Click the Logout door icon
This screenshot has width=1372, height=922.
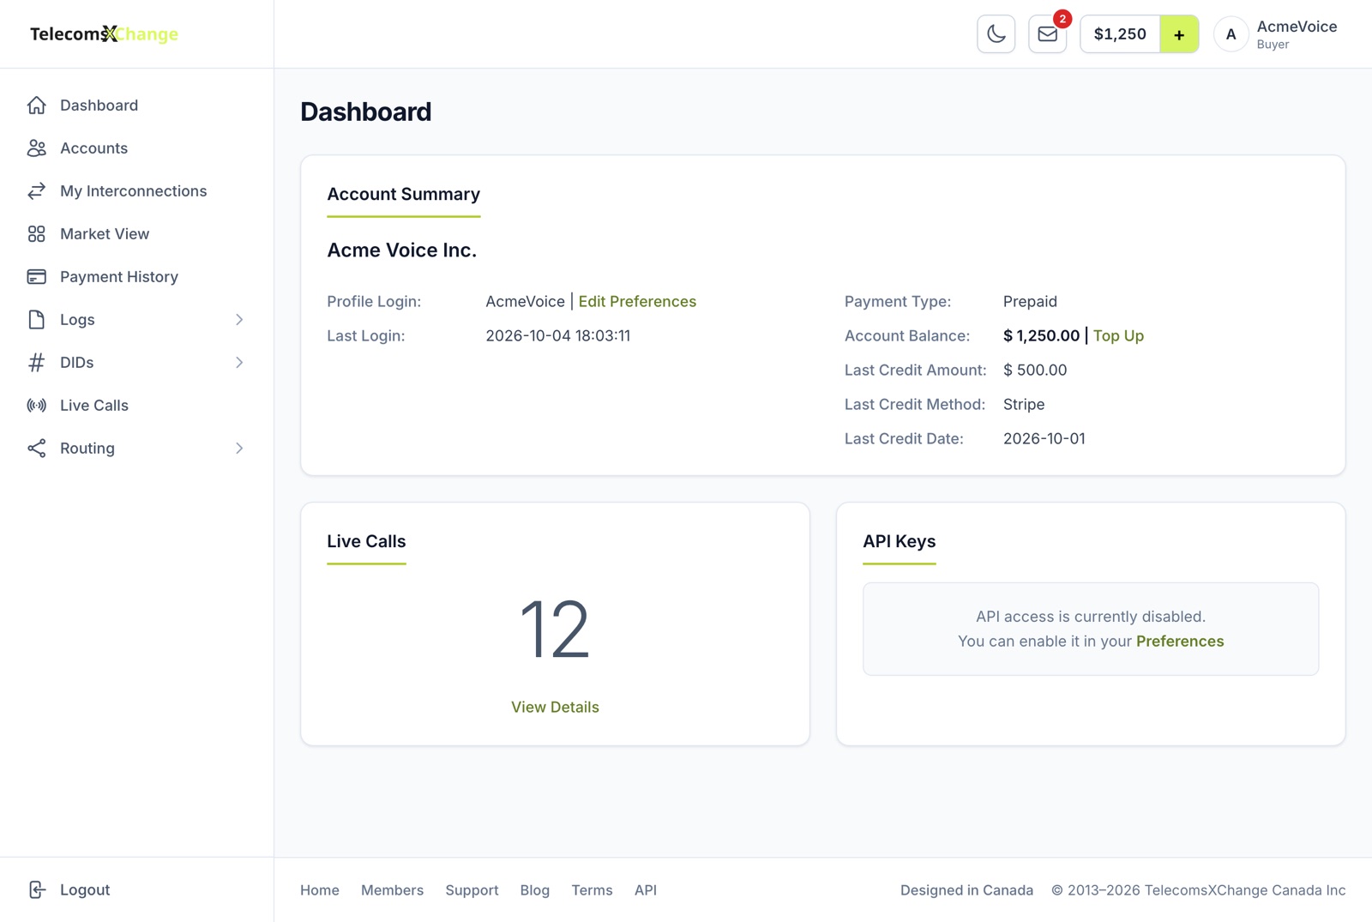[36, 889]
